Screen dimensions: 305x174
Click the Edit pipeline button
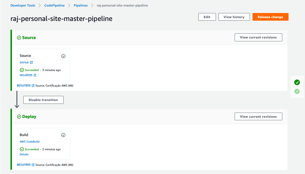207,17
